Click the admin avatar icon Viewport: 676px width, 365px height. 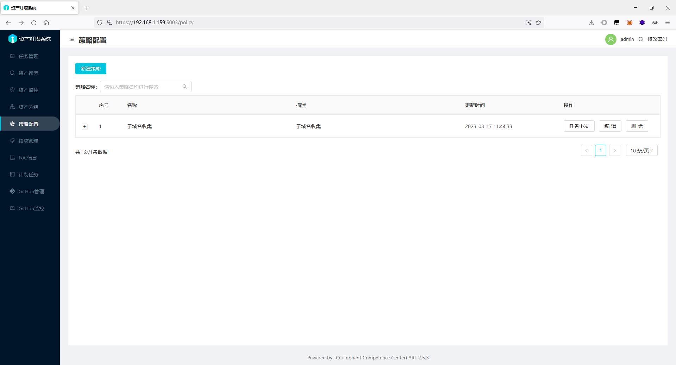coord(611,39)
